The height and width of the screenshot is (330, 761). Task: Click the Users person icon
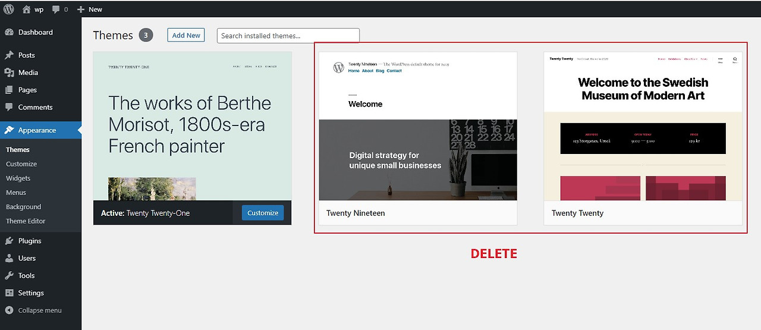pyautogui.click(x=9, y=258)
